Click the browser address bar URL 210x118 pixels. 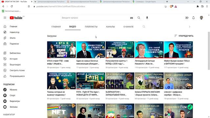coord(61,7)
